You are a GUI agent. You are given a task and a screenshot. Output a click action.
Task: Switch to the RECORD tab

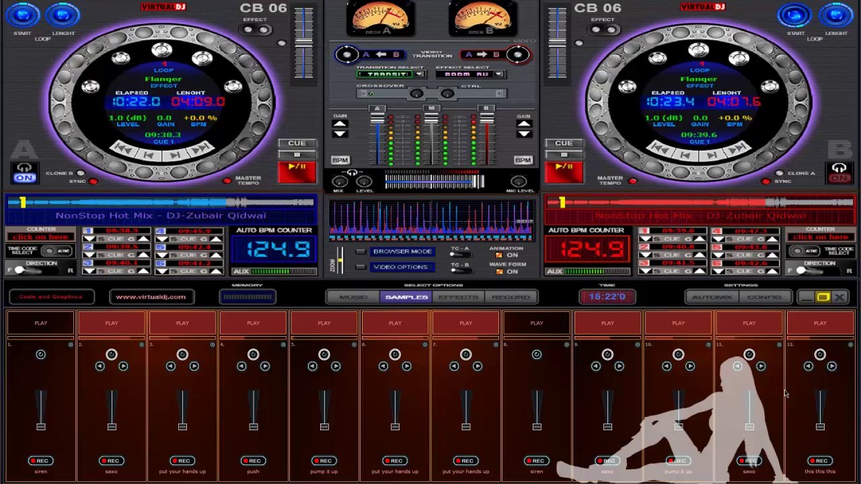(x=511, y=297)
